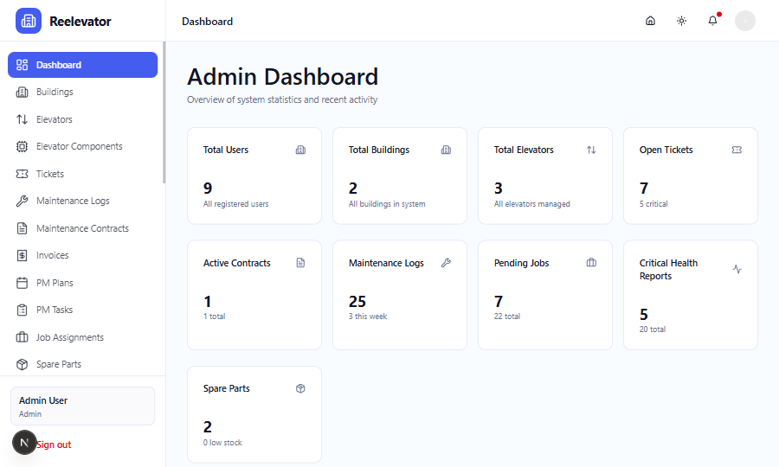Image resolution: width=779 pixels, height=467 pixels.
Task: Open the notifications bell icon
Action: (712, 21)
